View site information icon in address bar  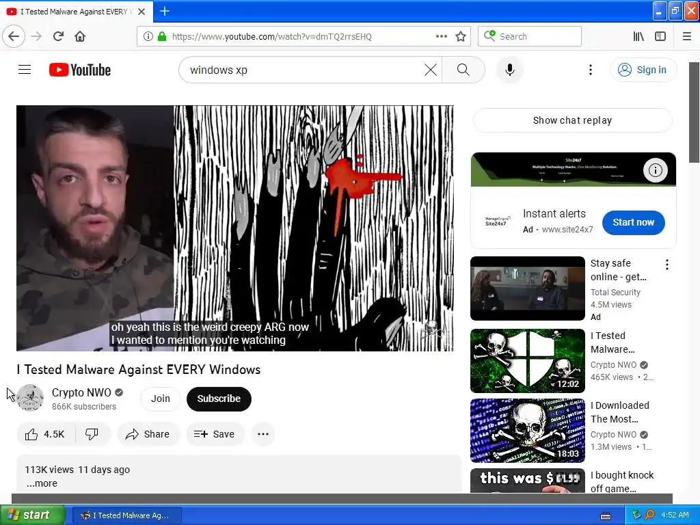(148, 36)
